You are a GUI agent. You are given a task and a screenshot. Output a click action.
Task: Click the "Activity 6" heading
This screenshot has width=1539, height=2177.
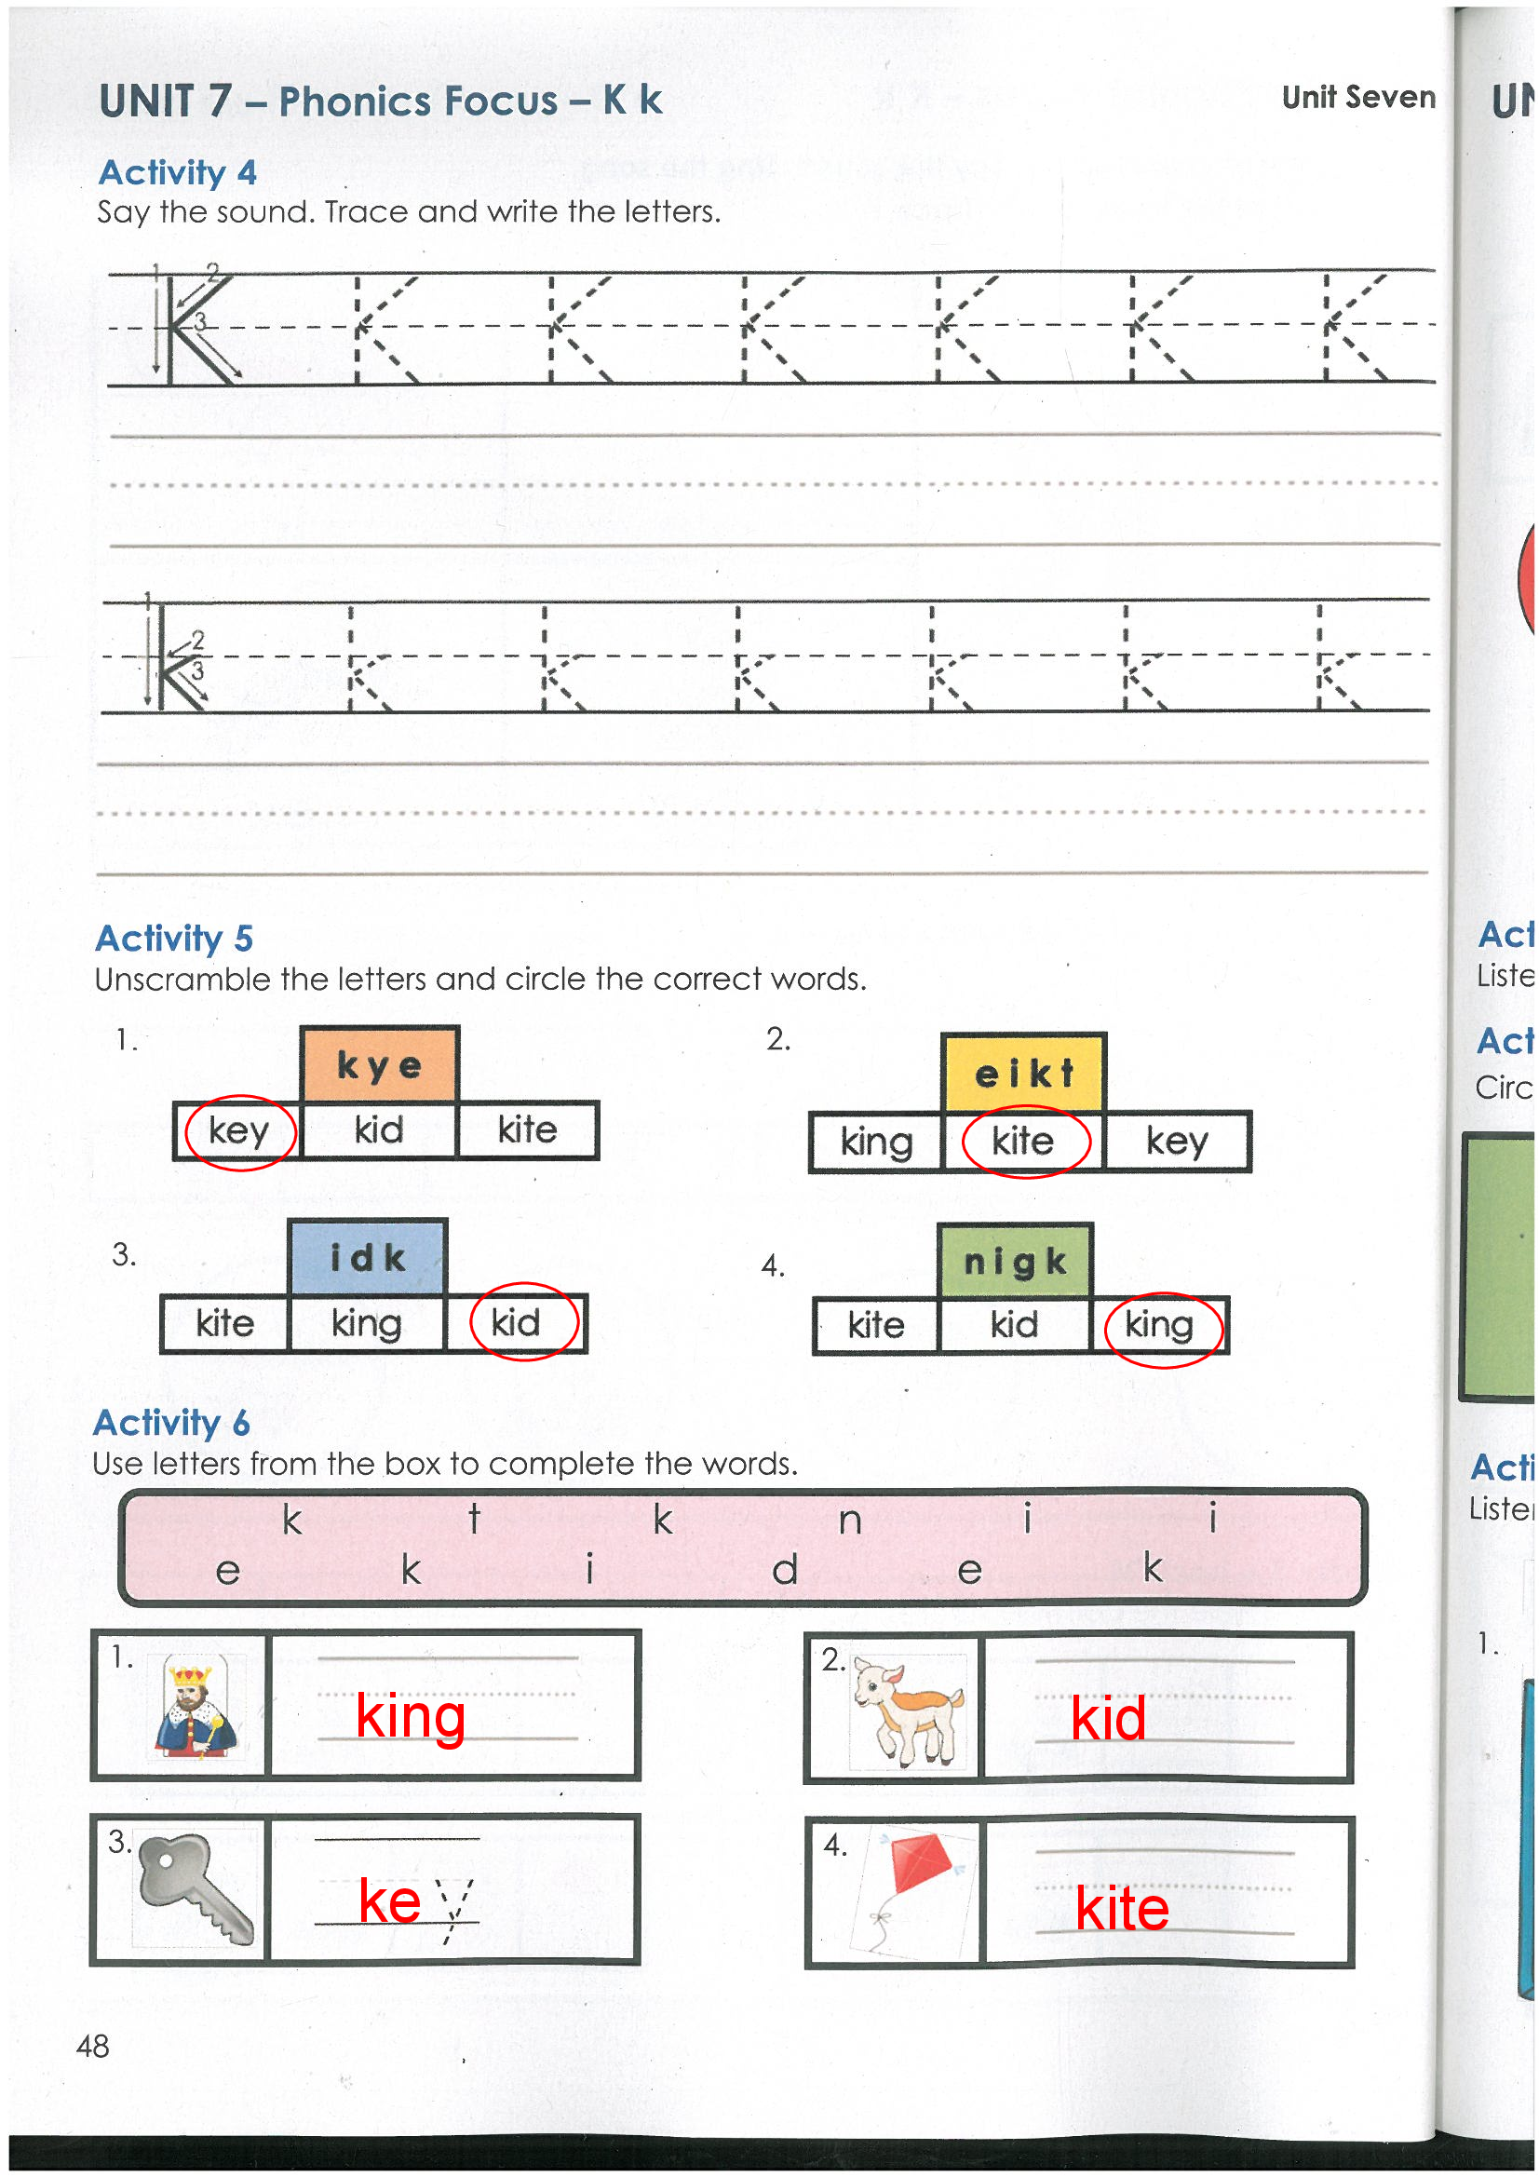point(171,1423)
